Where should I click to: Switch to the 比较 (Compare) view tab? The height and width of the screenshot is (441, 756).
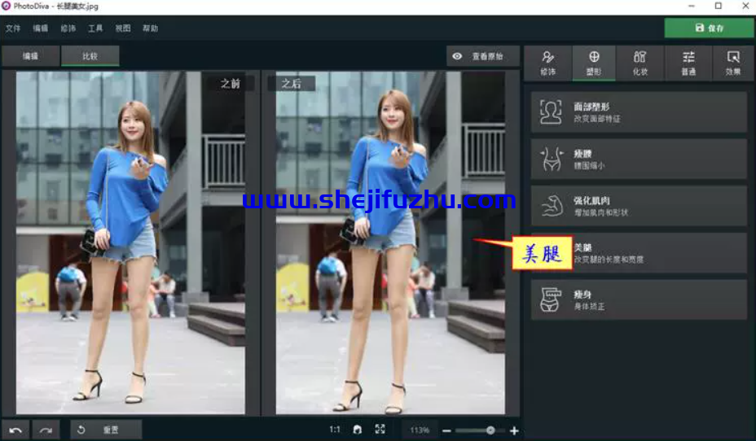coord(90,56)
